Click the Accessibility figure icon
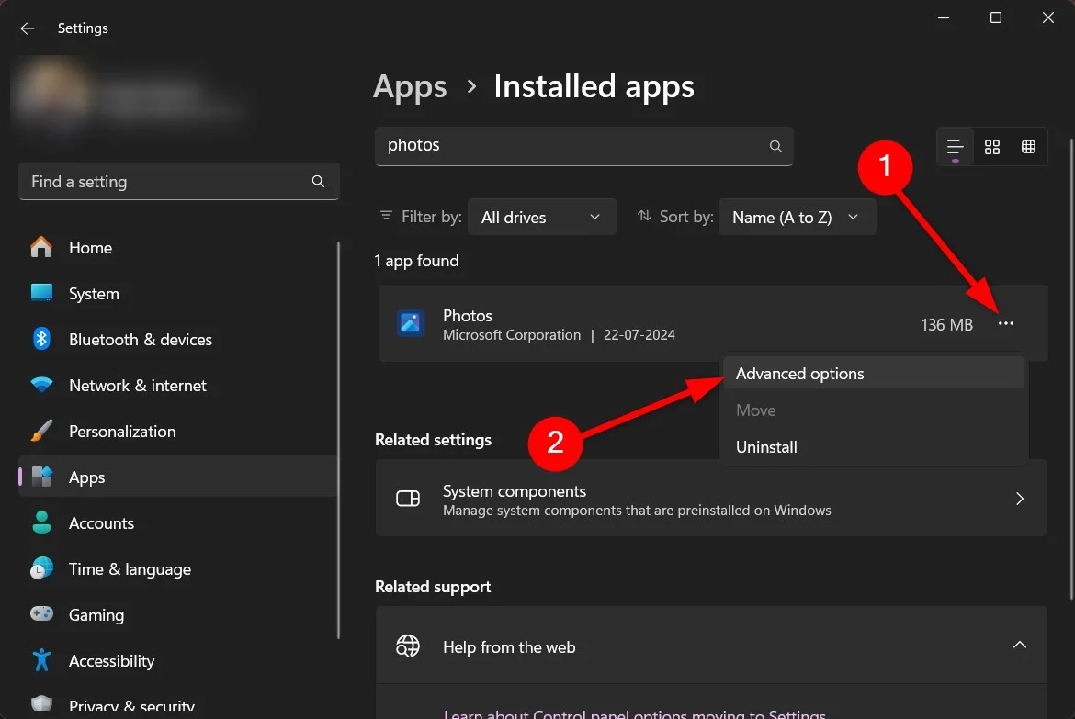 tap(41, 660)
